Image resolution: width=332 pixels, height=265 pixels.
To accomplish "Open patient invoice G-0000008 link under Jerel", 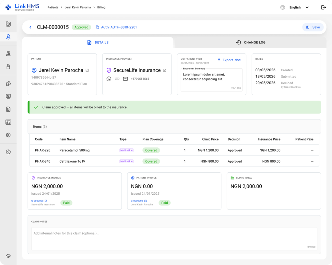I will [x=137, y=201].
